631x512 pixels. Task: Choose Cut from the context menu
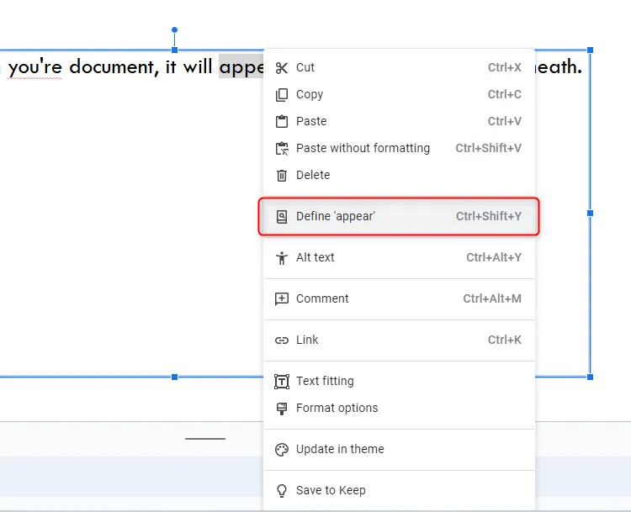click(x=399, y=67)
